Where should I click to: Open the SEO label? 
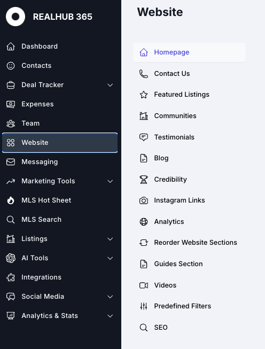[161, 328]
